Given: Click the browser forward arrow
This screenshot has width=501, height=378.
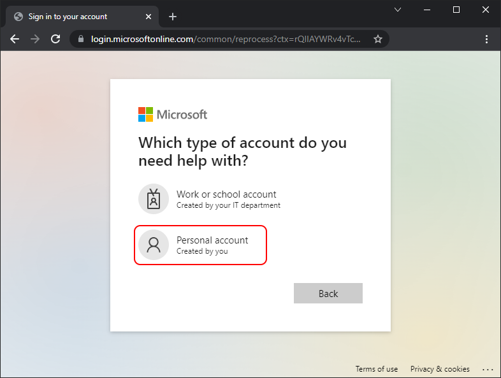Looking at the screenshot, I should point(35,39).
